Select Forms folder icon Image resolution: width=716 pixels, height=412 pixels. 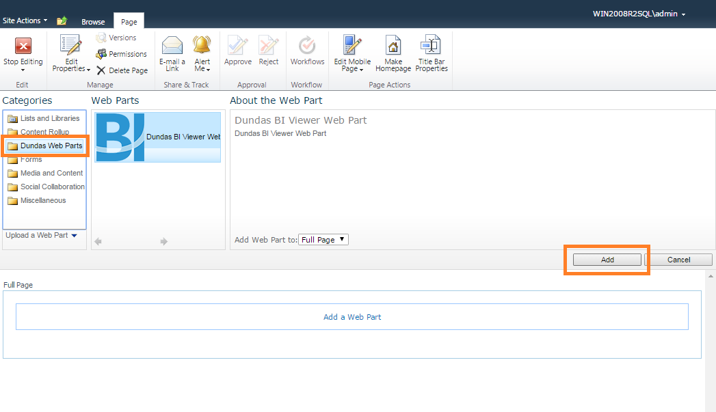pos(13,160)
